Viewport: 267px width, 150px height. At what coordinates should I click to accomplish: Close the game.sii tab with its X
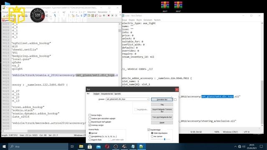(x=14, y=20)
